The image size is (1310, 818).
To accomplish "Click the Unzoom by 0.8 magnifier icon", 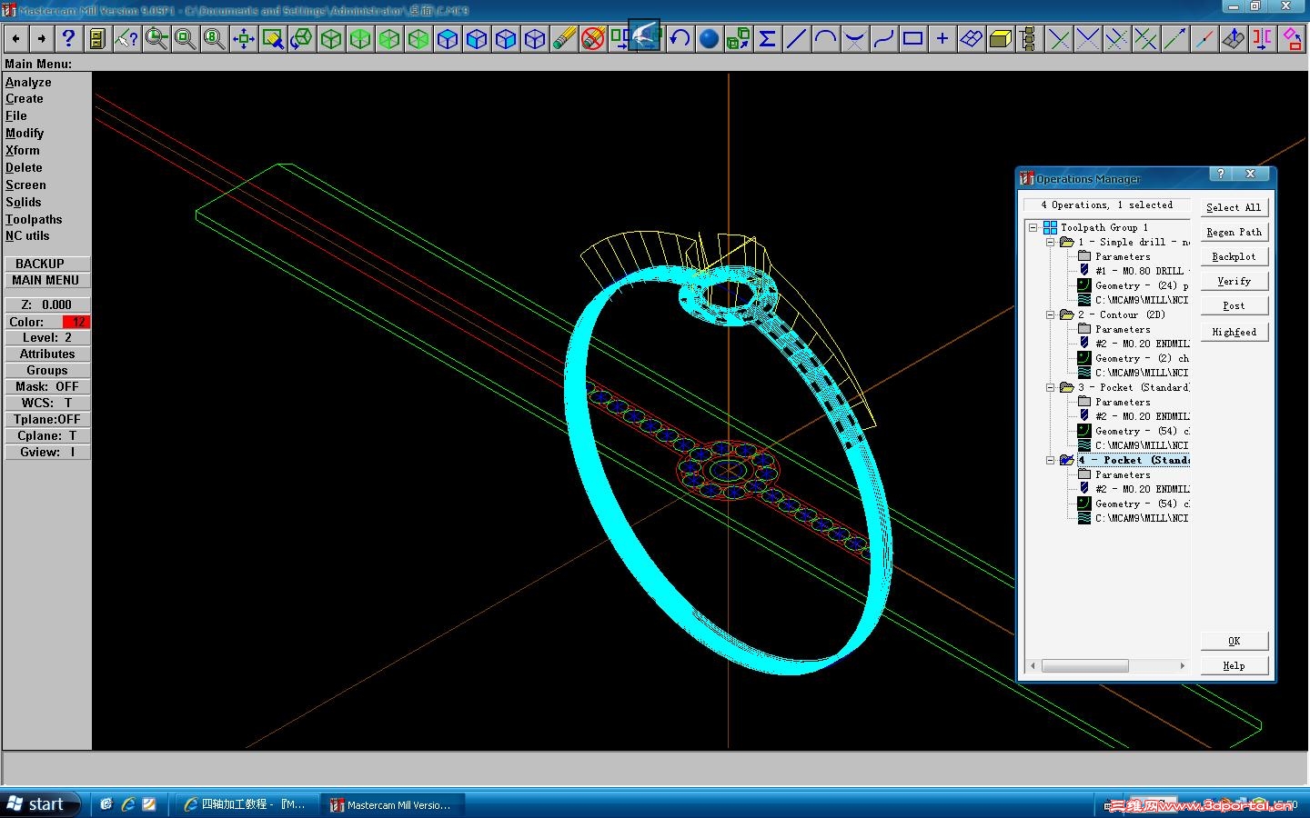I will (x=214, y=38).
